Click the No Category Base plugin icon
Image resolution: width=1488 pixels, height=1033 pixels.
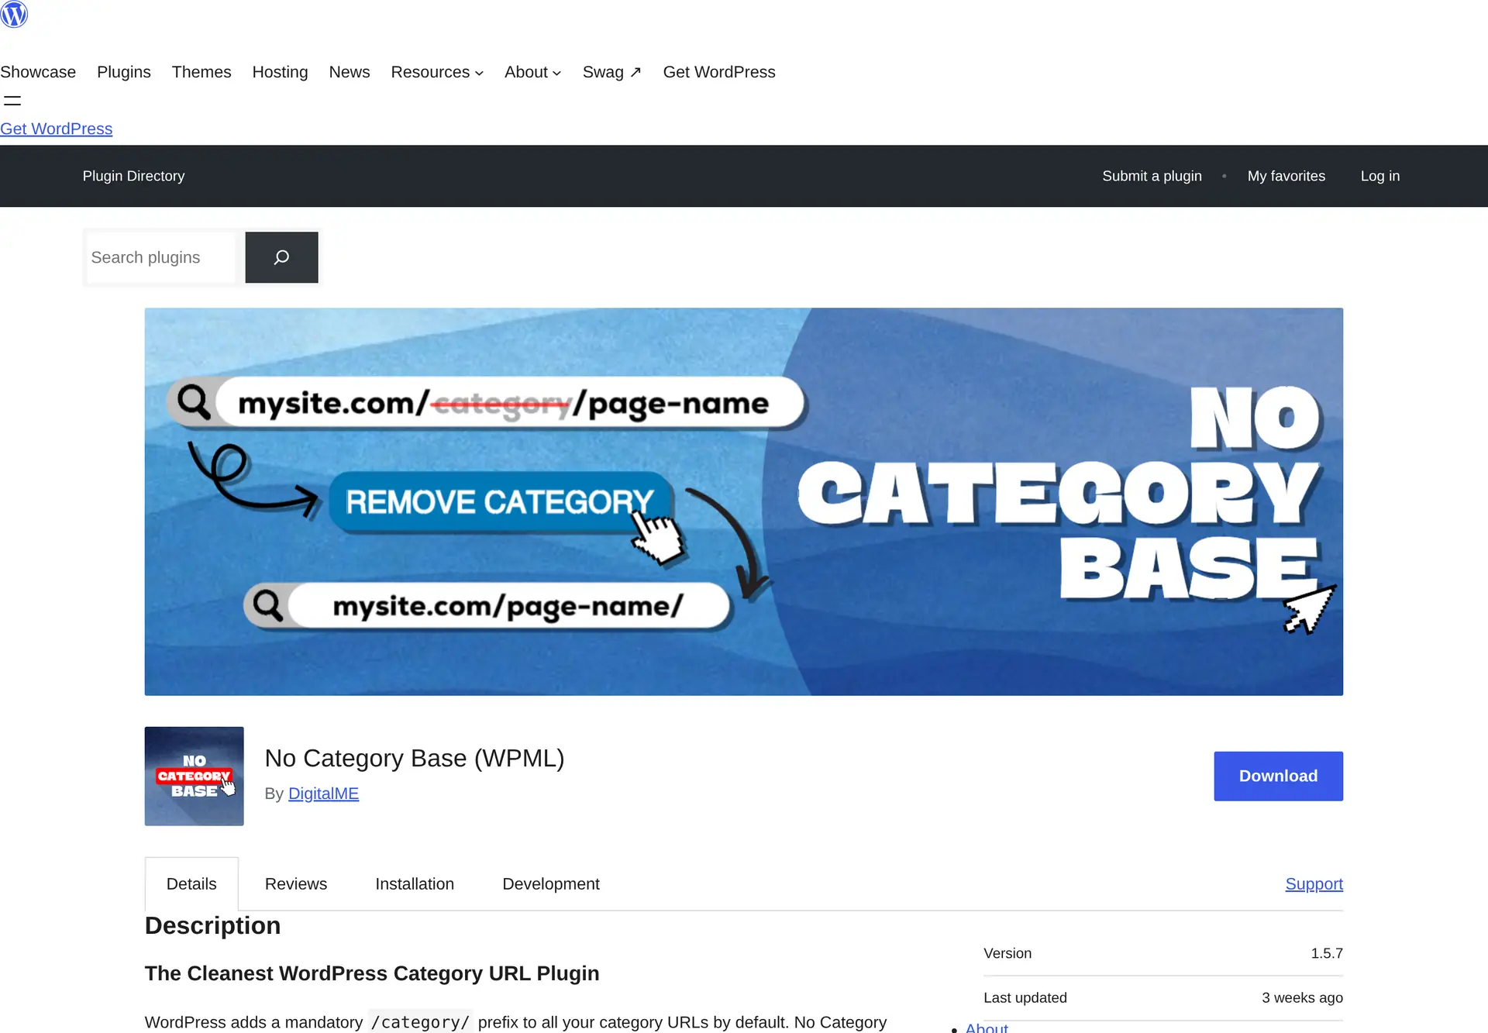point(194,776)
